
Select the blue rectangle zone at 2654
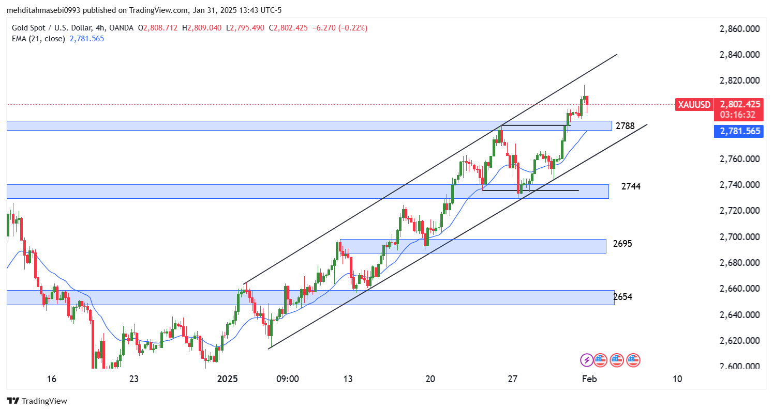310,297
